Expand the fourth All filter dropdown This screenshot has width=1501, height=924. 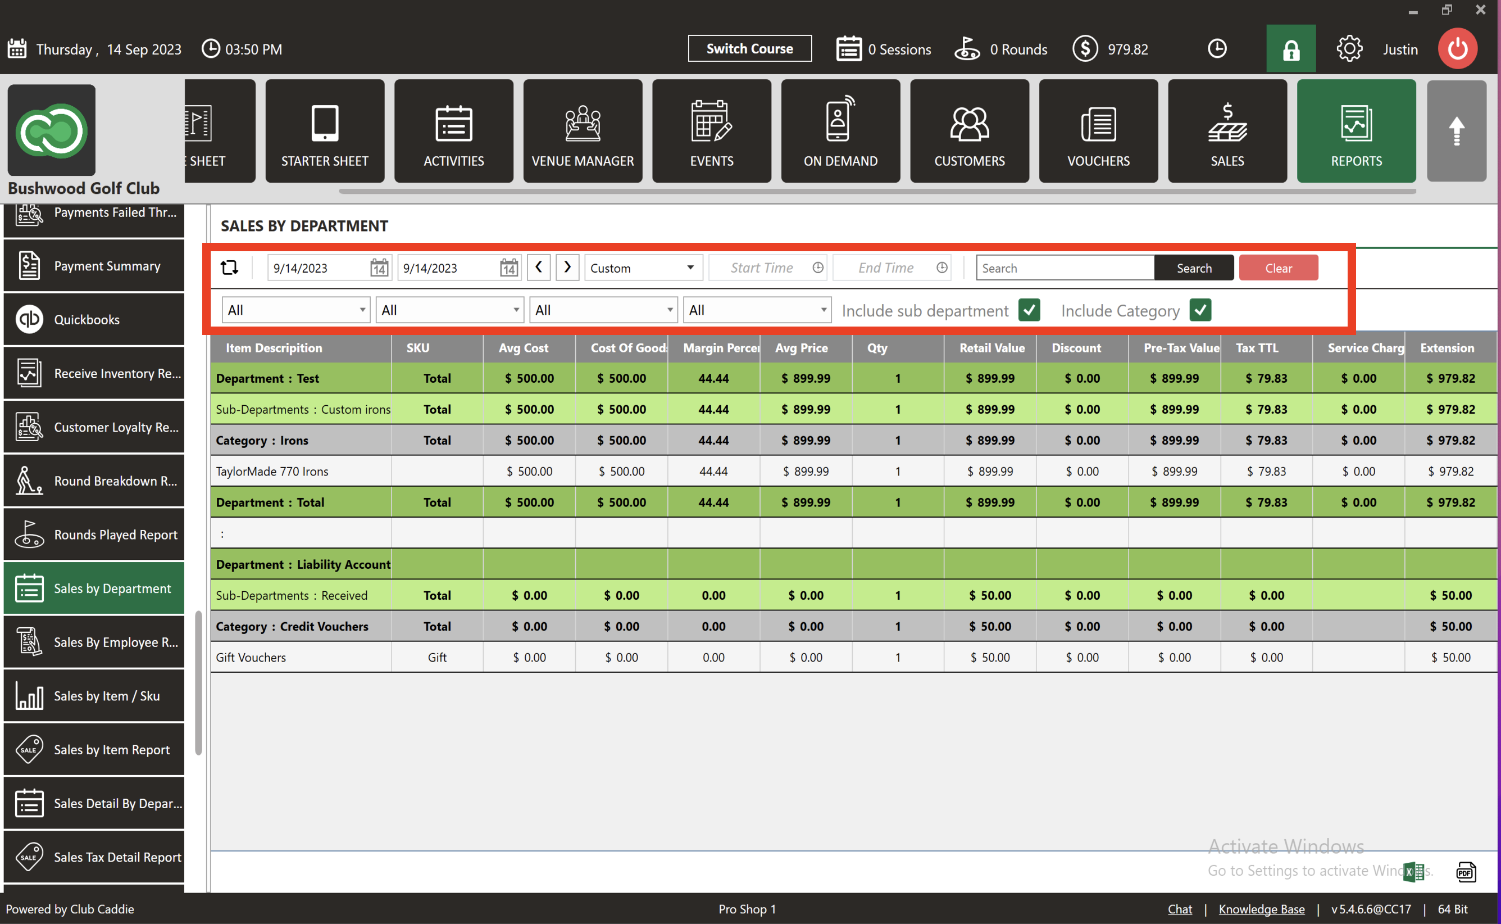757,310
